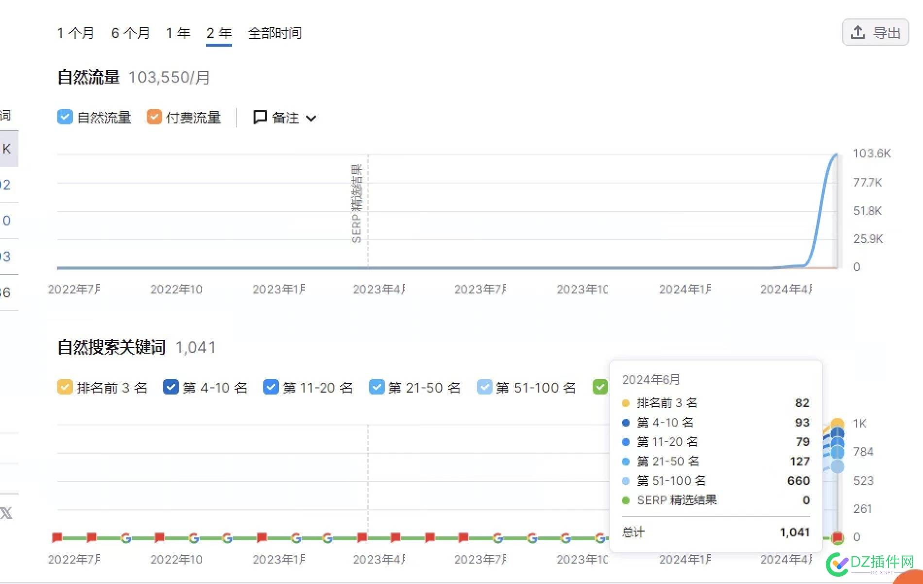Click the first red flag marker on keywords timeline
This screenshot has height=584, width=923.
57,537
